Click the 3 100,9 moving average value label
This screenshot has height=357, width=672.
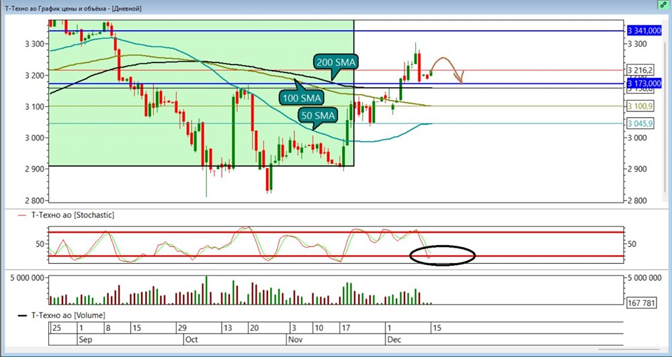[x=640, y=106]
